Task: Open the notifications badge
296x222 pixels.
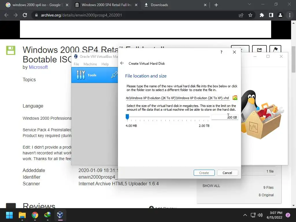Action: tap(288, 215)
